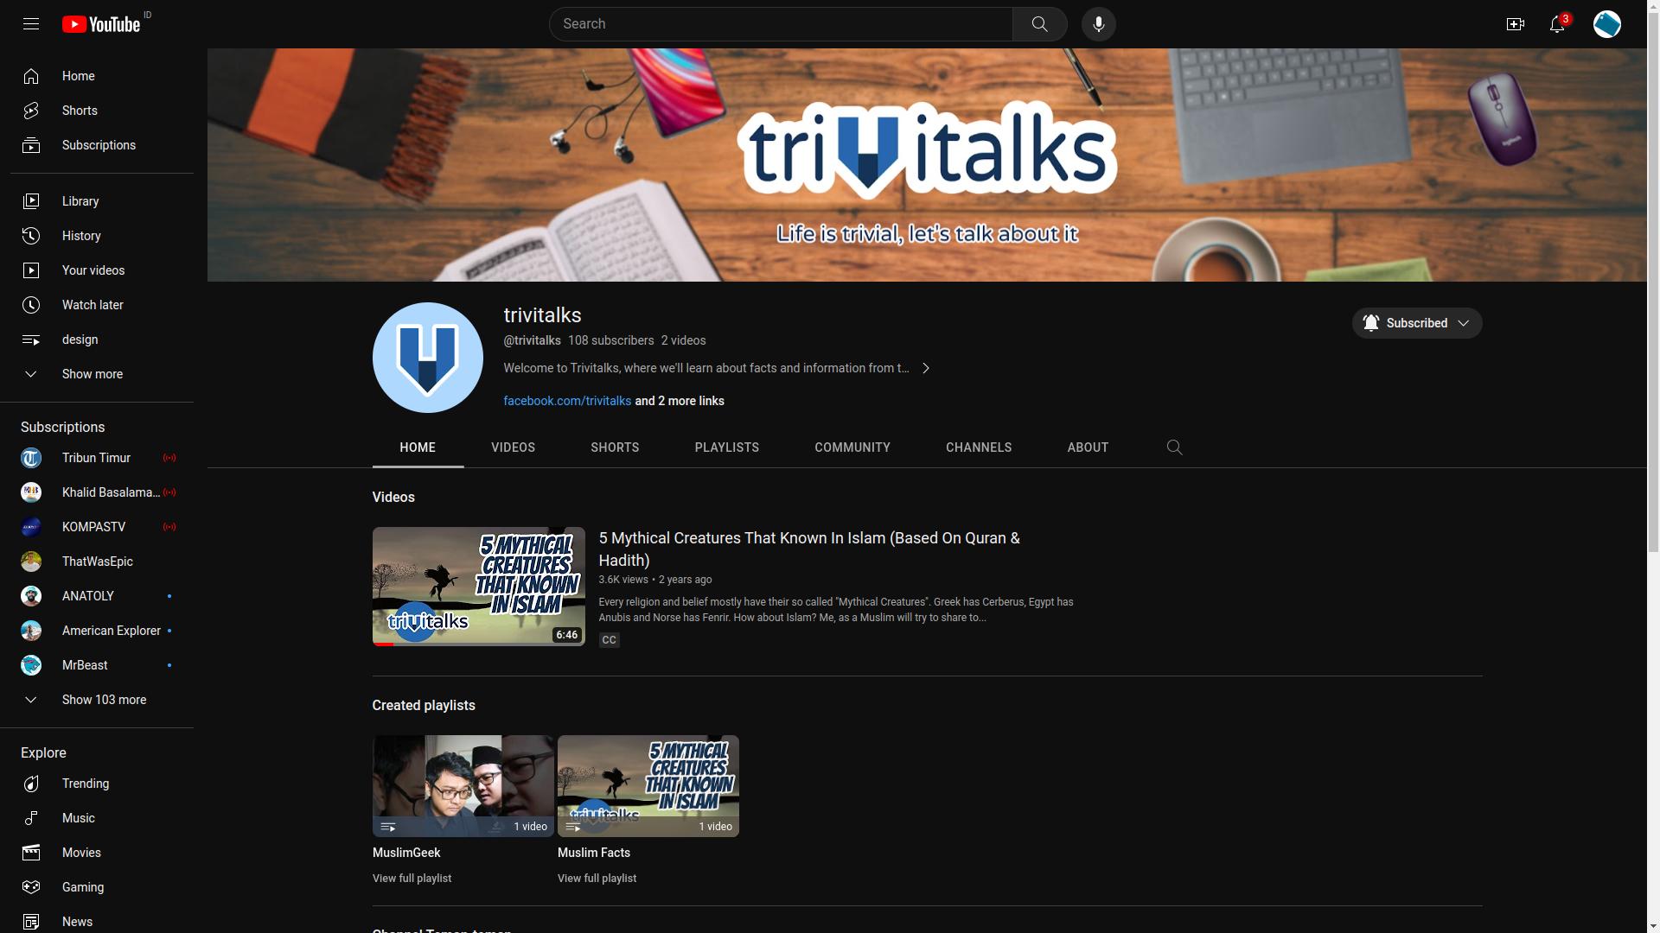Open the Muslim Facts playlist thumbnail
1660x933 pixels.
tap(648, 786)
